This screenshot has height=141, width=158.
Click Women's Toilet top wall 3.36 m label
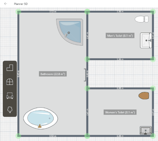click(120, 88)
